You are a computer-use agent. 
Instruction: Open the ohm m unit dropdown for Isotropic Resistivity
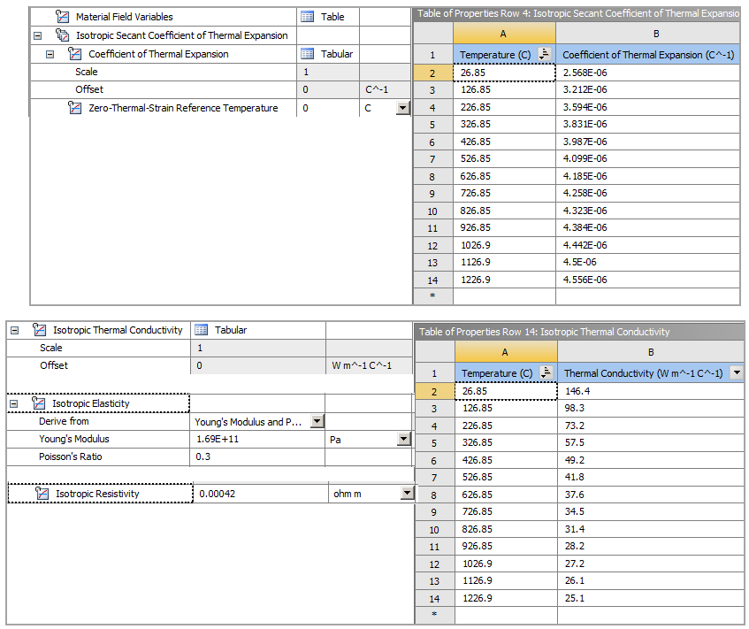coord(405,493)
